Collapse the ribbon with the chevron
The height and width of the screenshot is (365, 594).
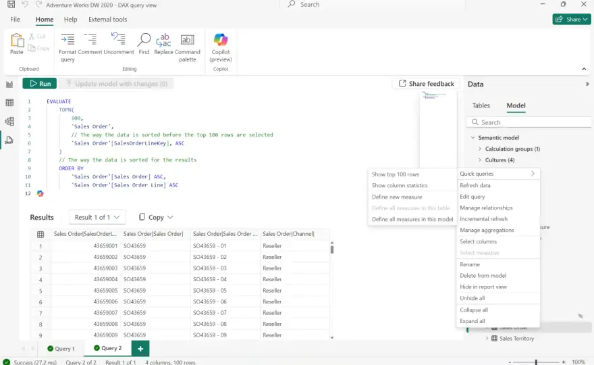pos(584,69)
